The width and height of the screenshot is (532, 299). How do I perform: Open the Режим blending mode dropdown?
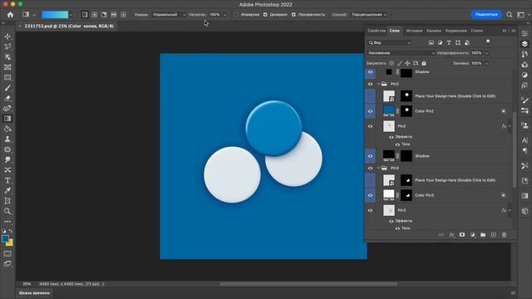point(169,15)
